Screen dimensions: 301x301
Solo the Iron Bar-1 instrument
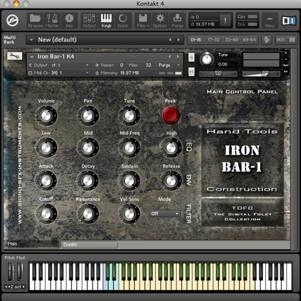pos(191,58)
